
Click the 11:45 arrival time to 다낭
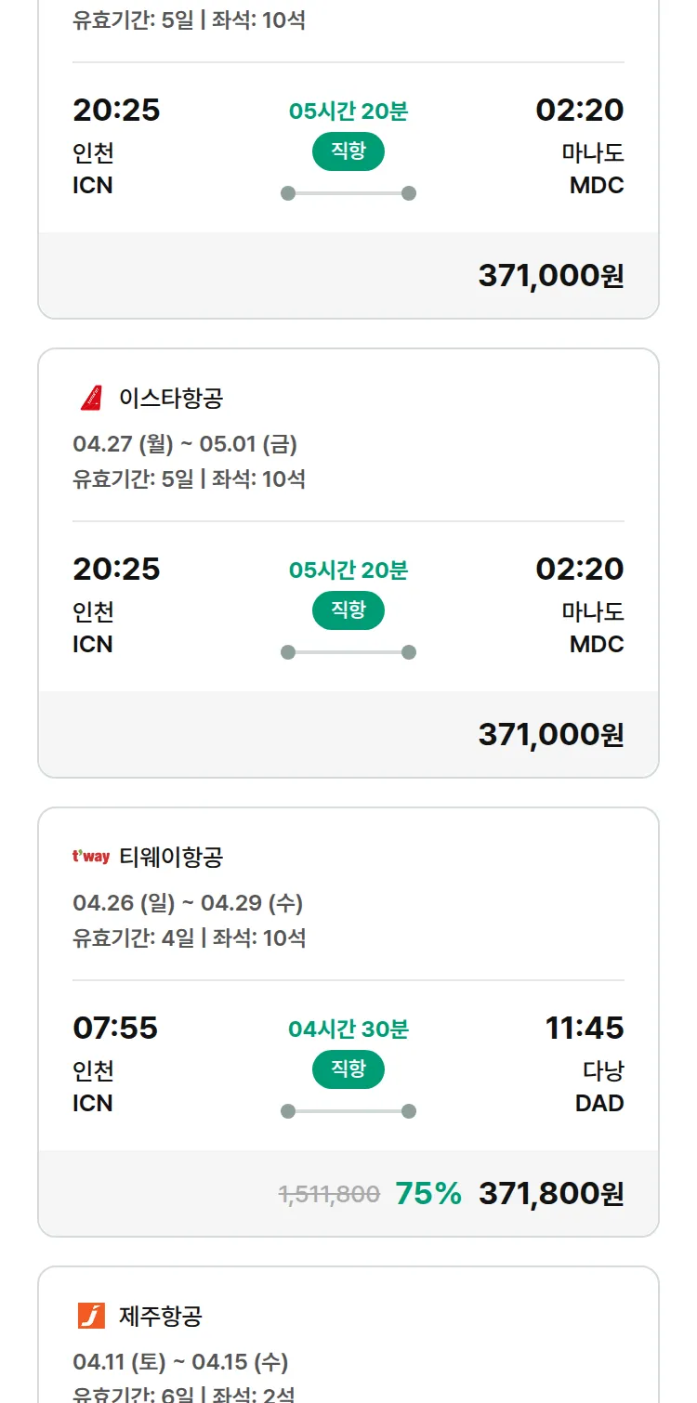585,1029
